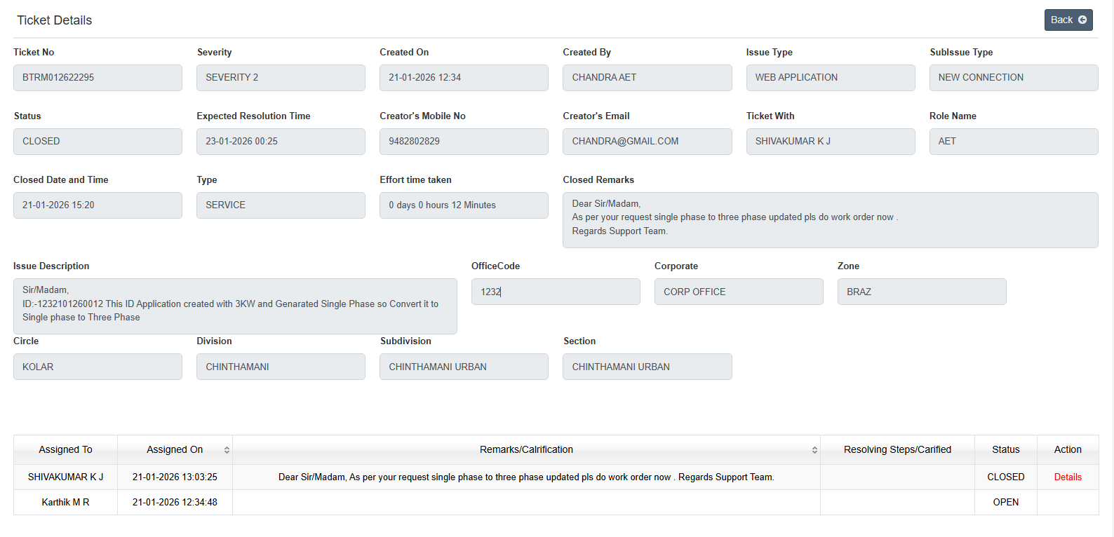Sort by the Remarks/Calrification column arrows

tap(814, 450)
